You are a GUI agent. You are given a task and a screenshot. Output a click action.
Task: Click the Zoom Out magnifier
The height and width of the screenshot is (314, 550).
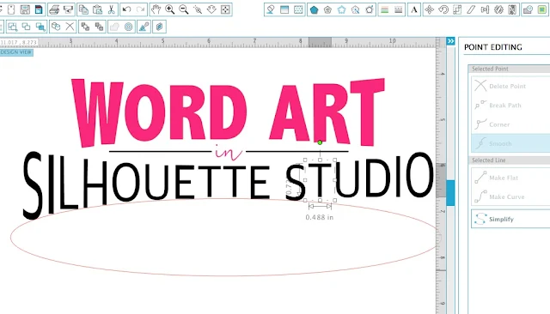click(183, 9)
